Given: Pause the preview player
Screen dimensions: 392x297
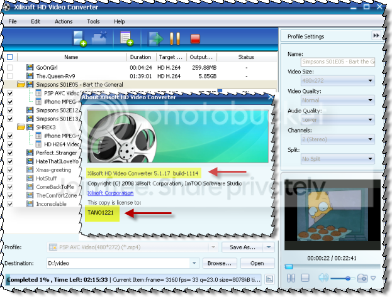Looking at the screenshot, I should pyautogui.click(x=291, y=278).
